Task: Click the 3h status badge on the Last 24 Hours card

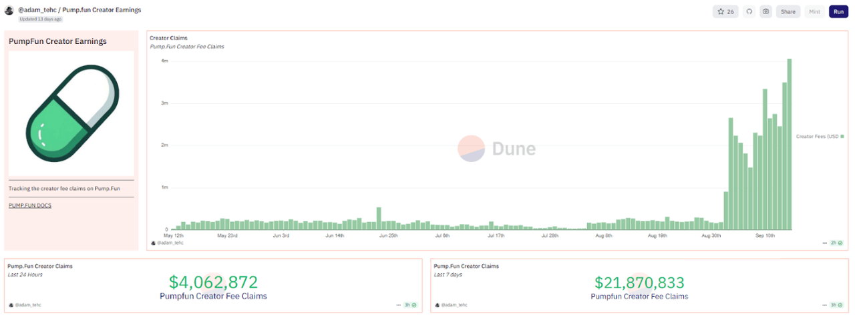Action: 410,305
